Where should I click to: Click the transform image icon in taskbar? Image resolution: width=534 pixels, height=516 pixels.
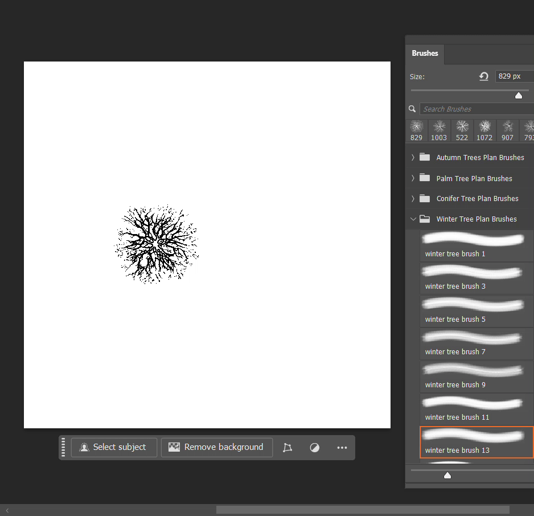click(287, 448)
